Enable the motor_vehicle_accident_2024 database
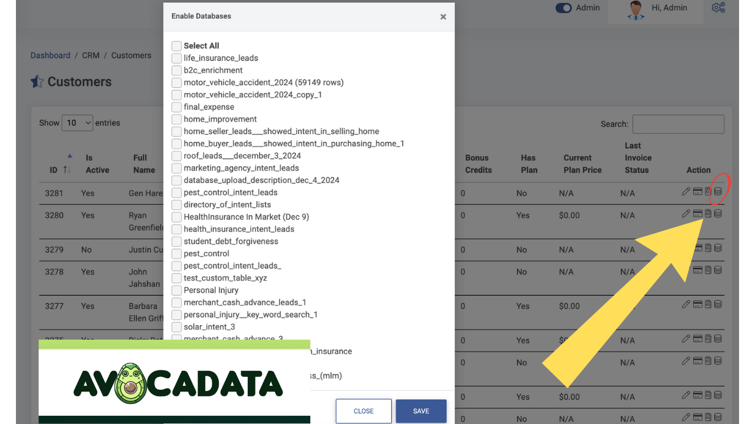Screen dimensions: 755x424 click(176, 82)
